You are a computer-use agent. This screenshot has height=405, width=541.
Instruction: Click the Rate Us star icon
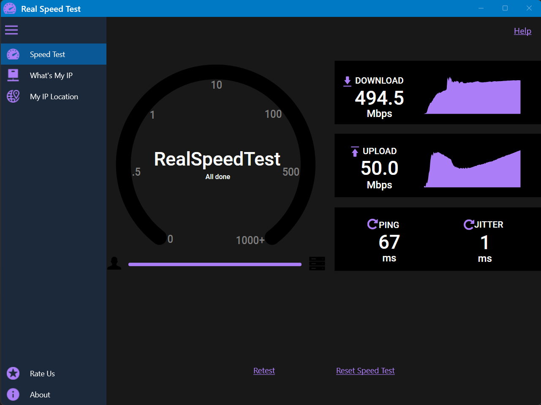point(13,373)
